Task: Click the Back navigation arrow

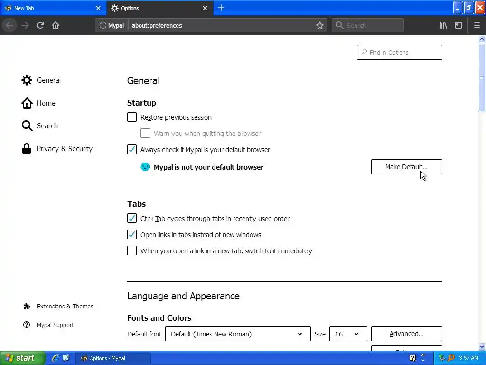Action: click(x=9, y=25)
